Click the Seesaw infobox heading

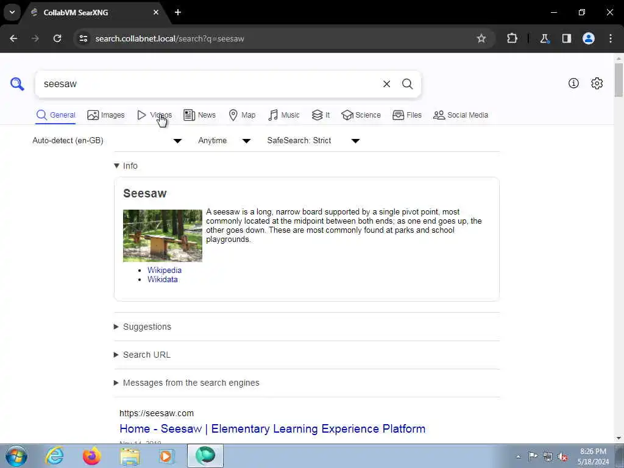pos(145,193)
